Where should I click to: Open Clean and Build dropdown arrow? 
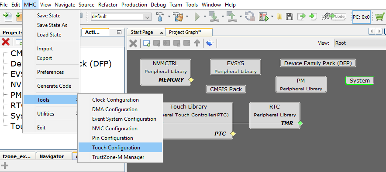(x=187, y=17)
